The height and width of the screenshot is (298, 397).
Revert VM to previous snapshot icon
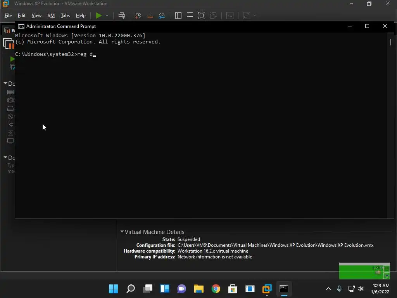pos(150,16)
